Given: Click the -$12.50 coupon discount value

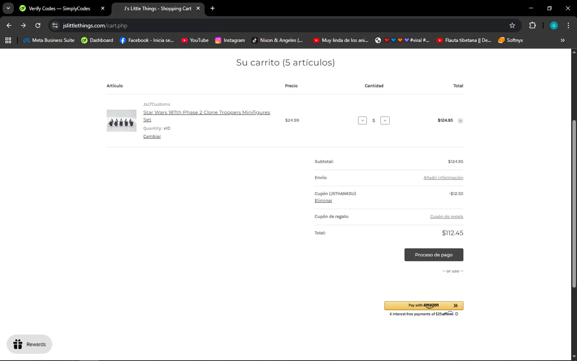Looking at the screenshot, I should [x=456, y=194].
